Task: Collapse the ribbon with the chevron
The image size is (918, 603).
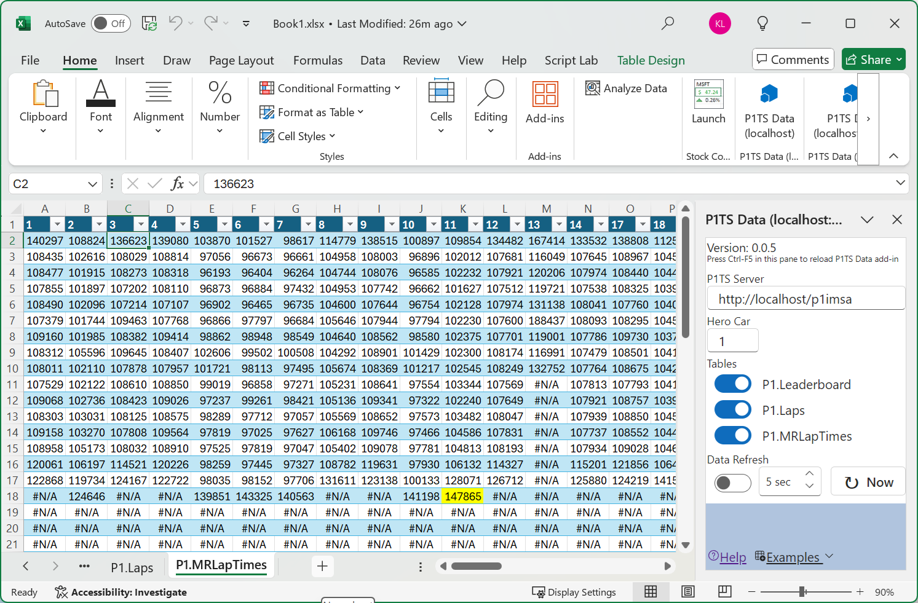Action: coord(893,156)
